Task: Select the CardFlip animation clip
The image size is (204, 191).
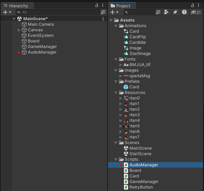Action: [135, 37]
